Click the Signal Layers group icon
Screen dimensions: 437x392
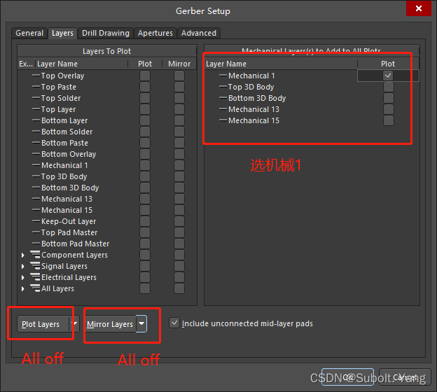coord(35,266)
